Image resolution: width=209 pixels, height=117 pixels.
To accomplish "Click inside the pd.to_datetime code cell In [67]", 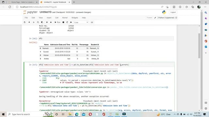I will point(106,65).
